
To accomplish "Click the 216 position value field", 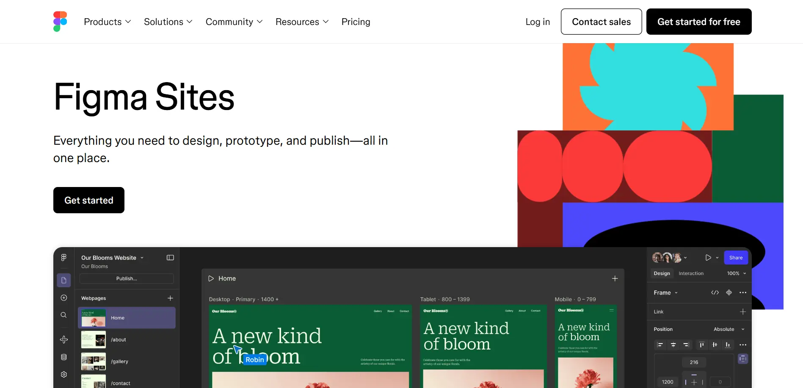I will [694, 362].
